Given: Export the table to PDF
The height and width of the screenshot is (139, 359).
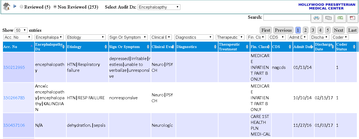Looking at the screenshot, I should 353,18.
